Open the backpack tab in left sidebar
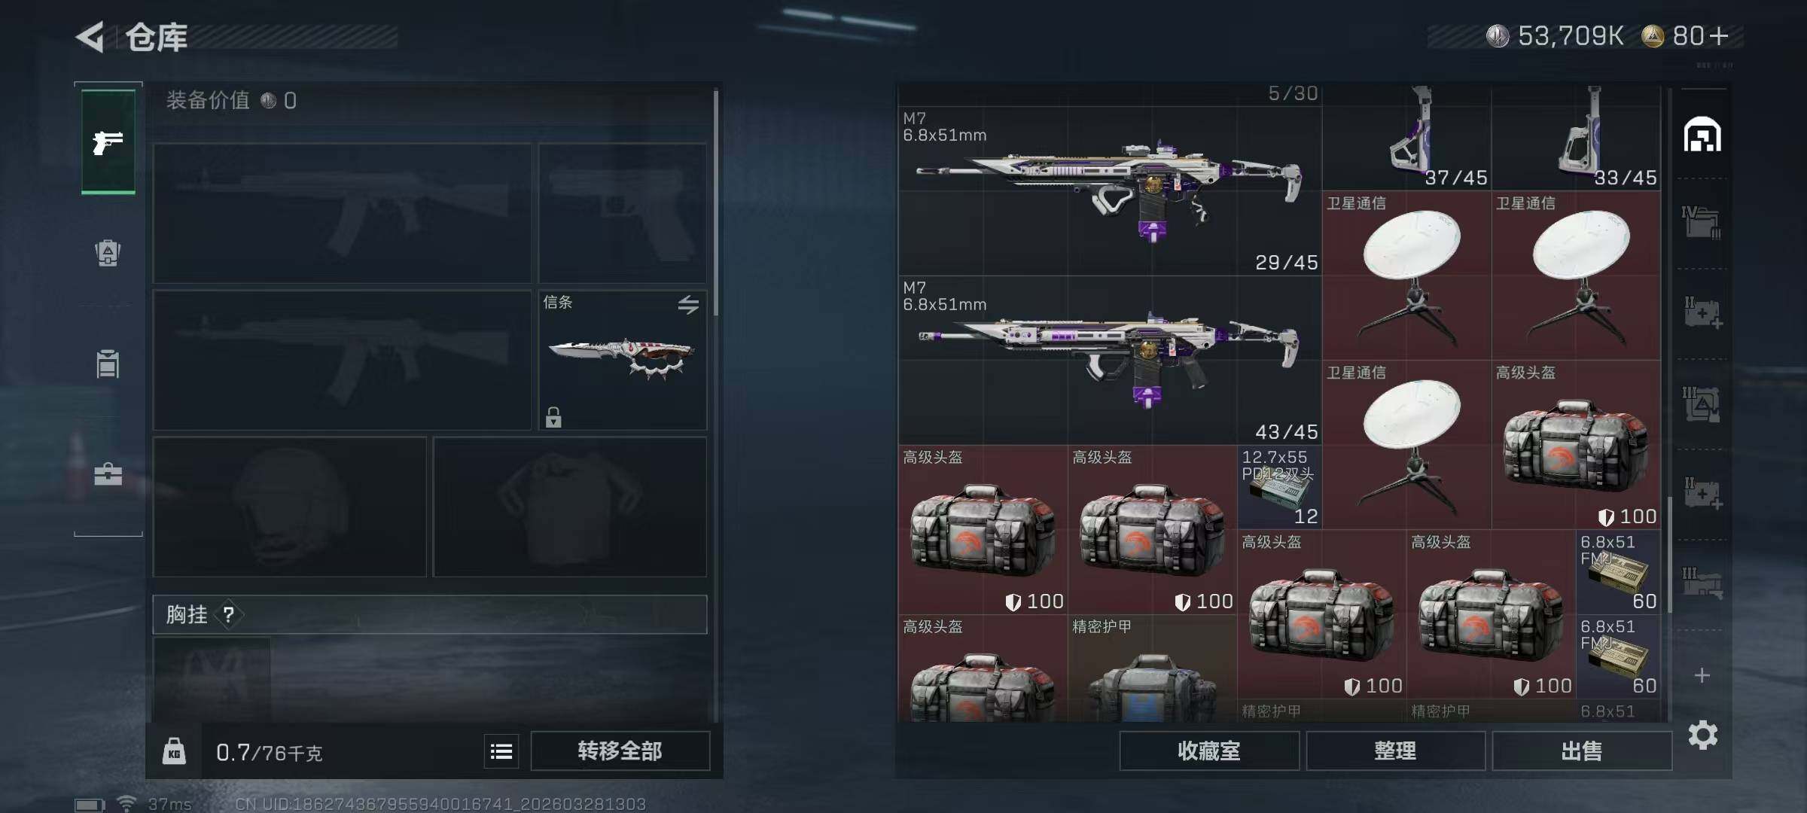Viewport: 1807px width, 813px height. 108,253
